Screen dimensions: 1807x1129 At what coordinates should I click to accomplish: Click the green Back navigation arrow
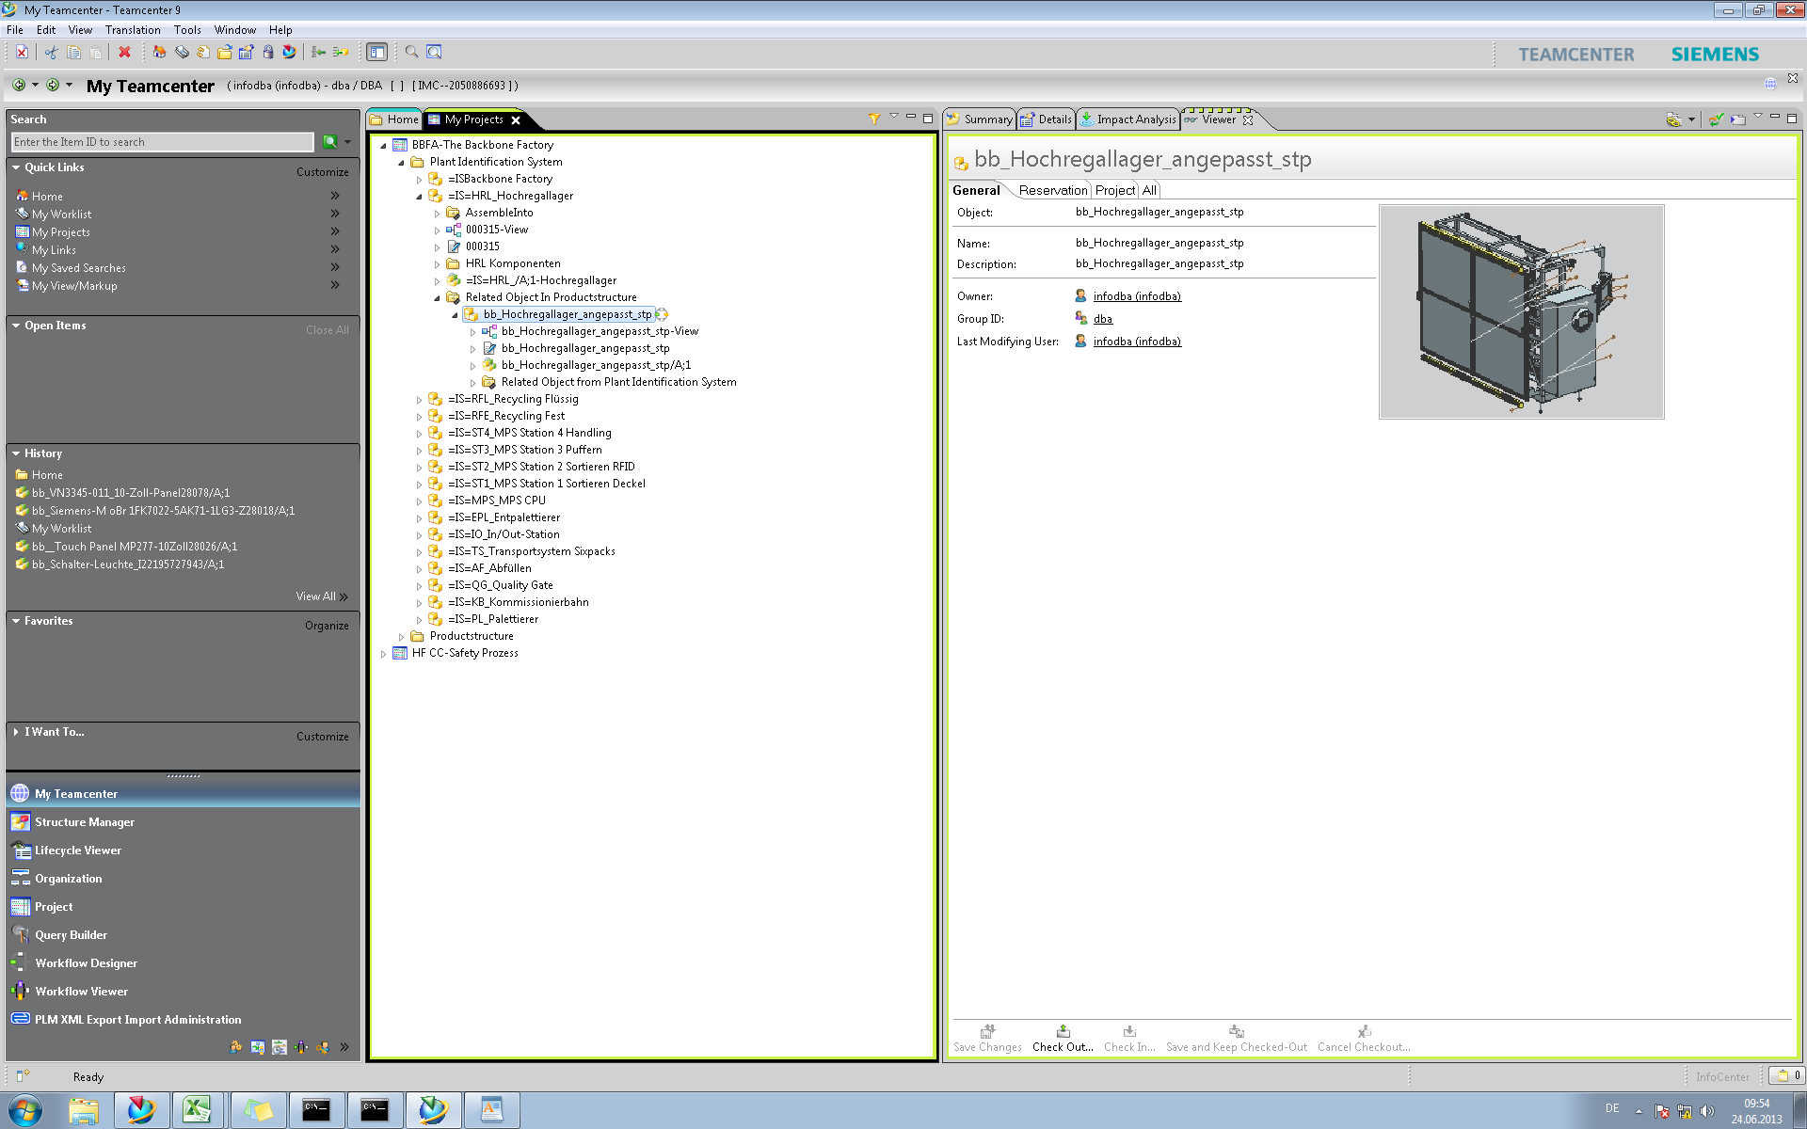pos(19,85)
